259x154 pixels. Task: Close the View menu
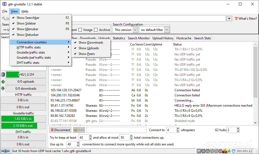click(14, 11)
